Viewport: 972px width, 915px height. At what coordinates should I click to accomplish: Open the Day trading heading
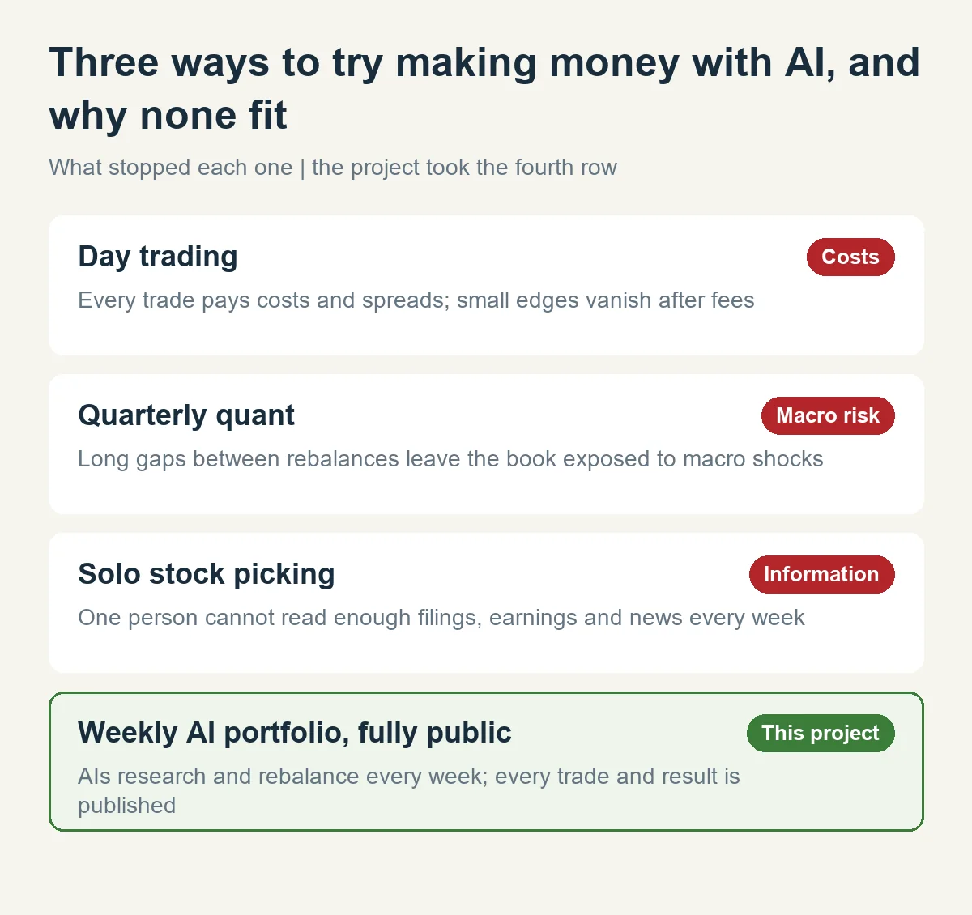click(x=158, y=257)
